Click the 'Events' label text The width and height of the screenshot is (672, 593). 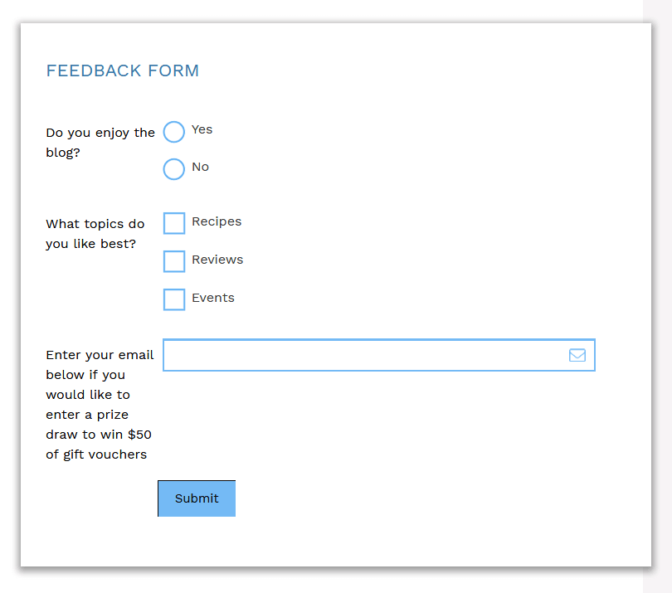coord(213,298)
